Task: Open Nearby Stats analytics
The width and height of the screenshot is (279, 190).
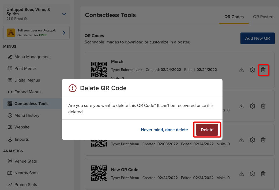Action: [x=27, y=173]
